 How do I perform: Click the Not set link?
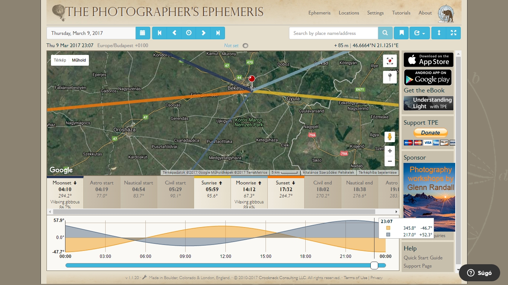[x=231, y=46]
